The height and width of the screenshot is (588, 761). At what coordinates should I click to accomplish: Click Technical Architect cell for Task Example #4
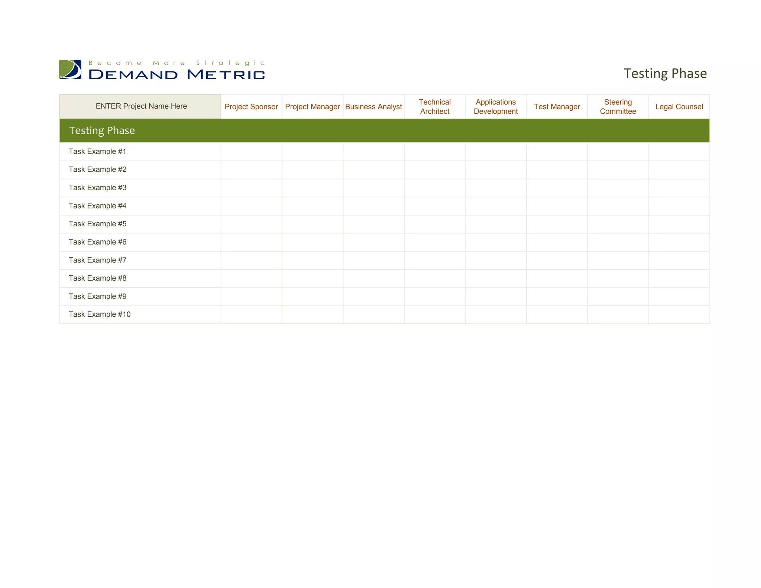(x=435, y=206)
